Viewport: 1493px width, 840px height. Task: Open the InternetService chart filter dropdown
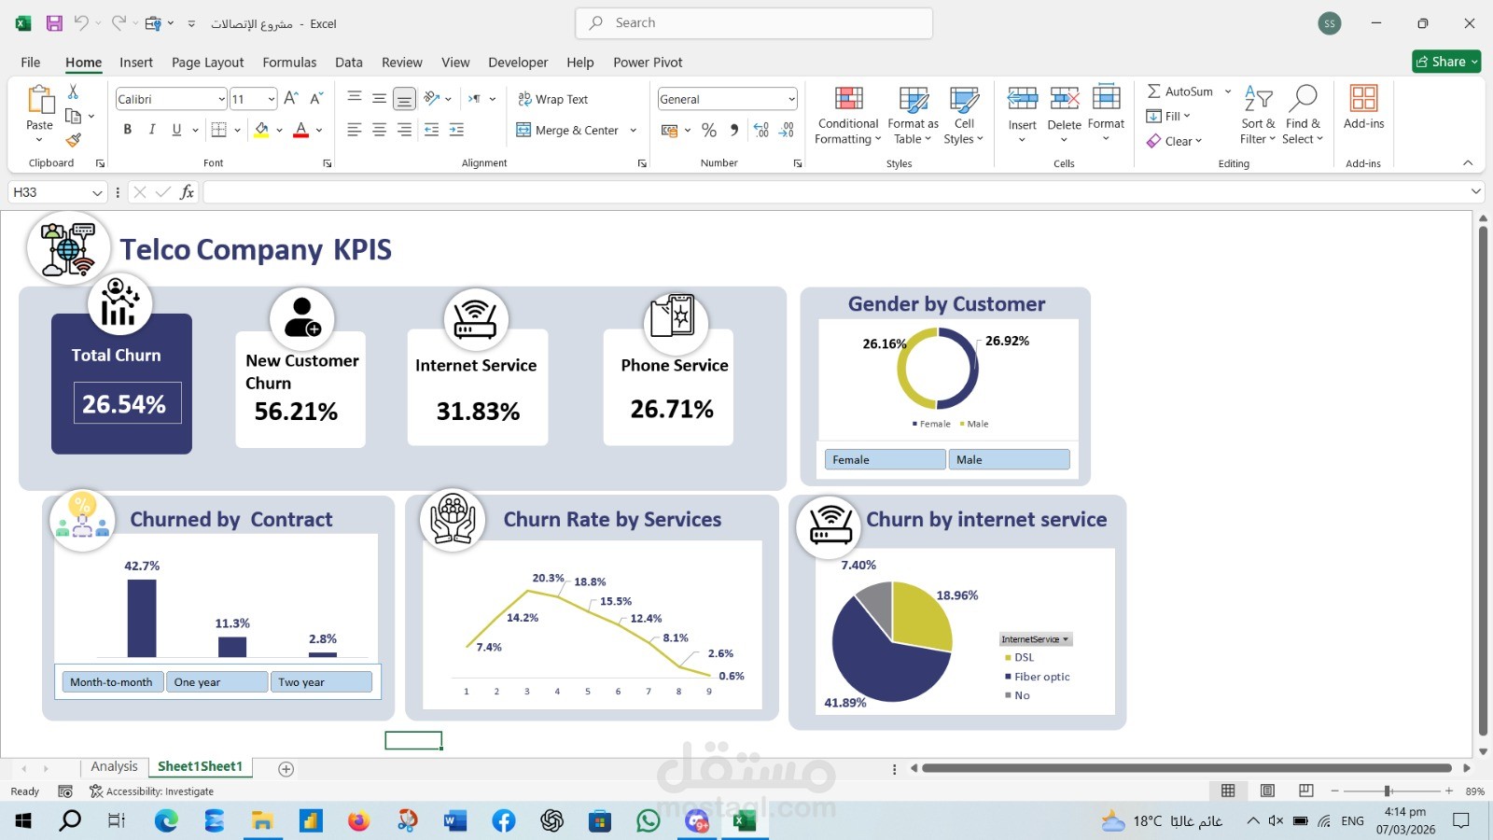click(x=1067, y=639)
